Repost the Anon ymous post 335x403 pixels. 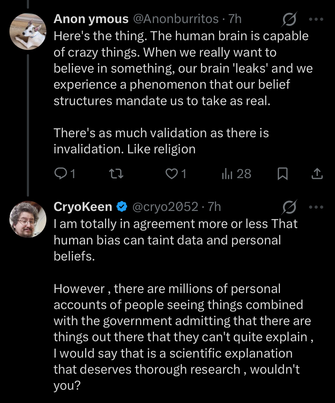pos(115,174)
